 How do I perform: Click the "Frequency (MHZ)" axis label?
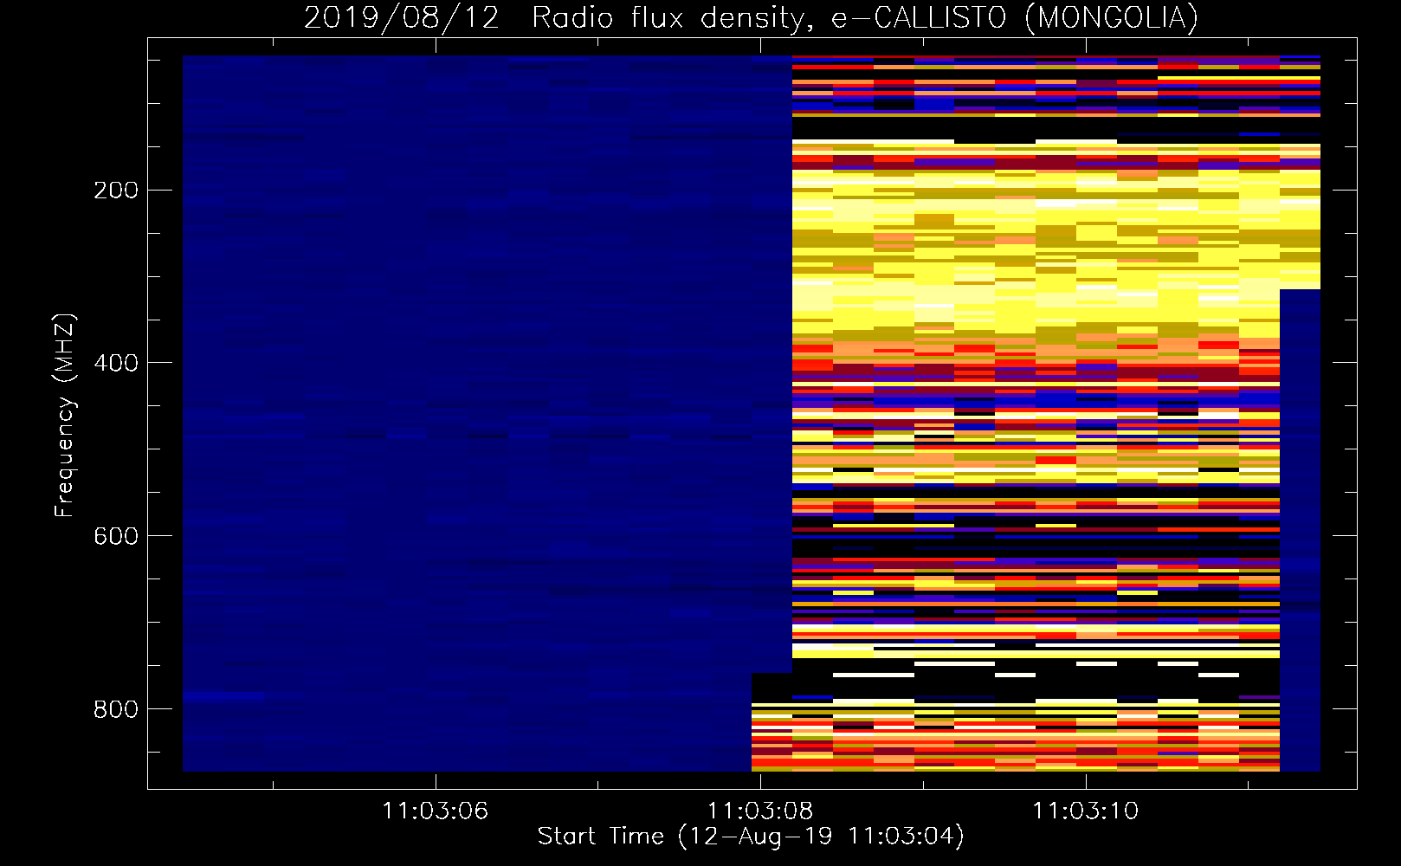pos(65,416)
